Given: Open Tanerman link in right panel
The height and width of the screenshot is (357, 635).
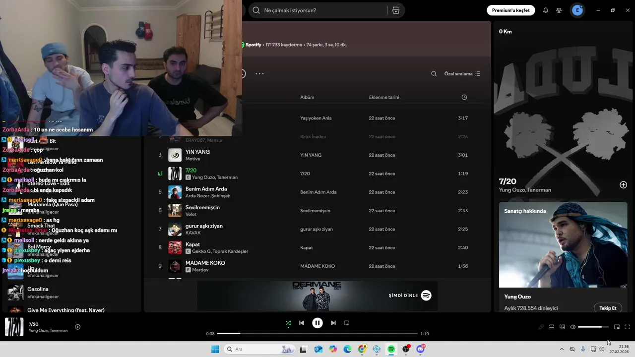Looking at the screenshot, I should pyautogui.click(x=538, y=190).
